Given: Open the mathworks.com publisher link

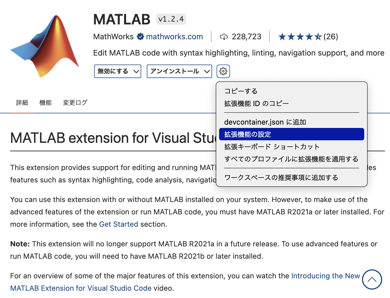Looking at the screenshot, I should (174, 36).
